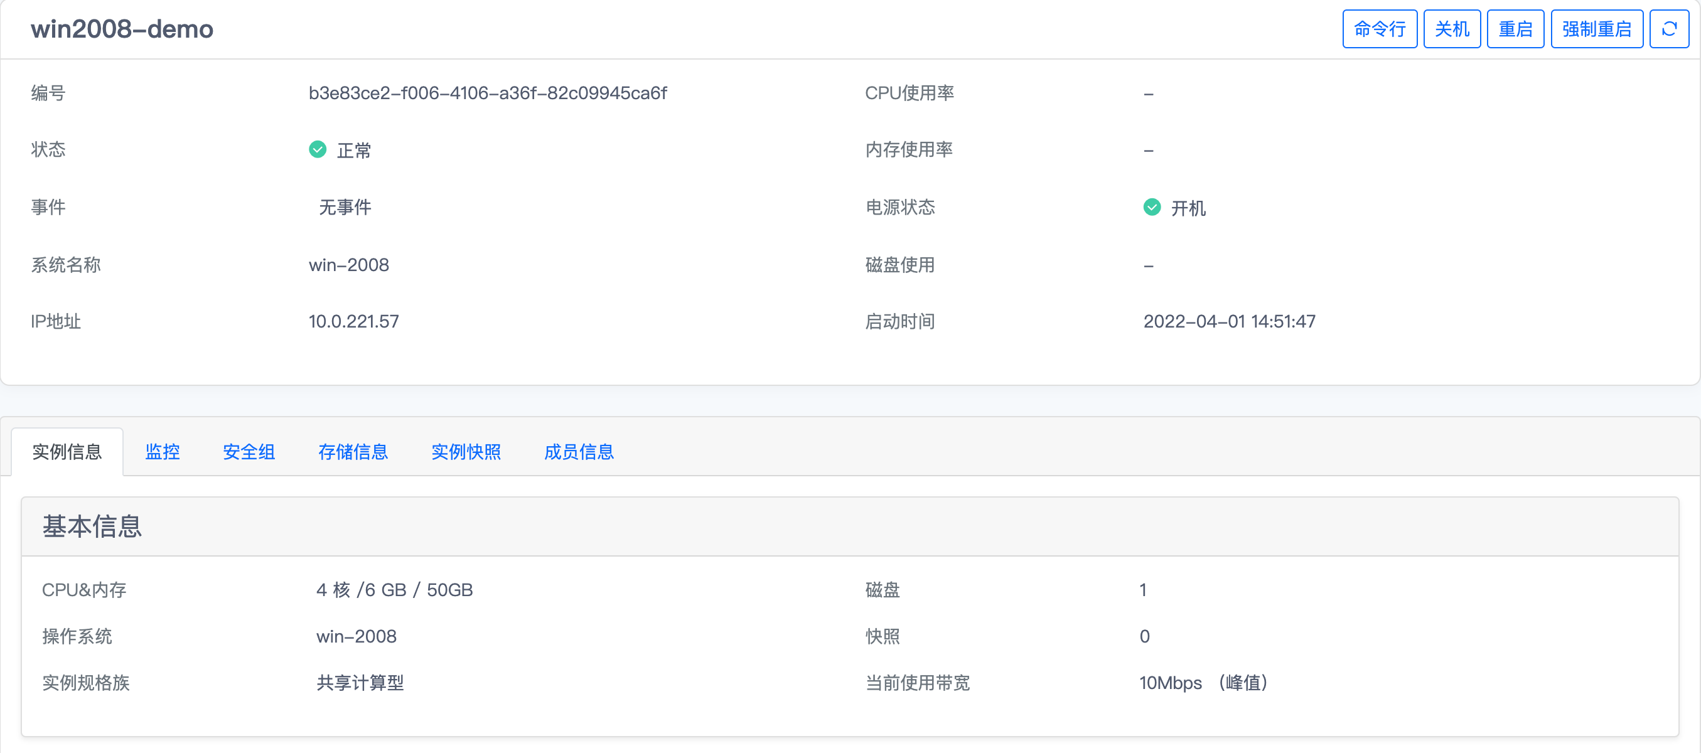Click the green normal status check icon
The image size is (1701, 753).
click(318, 149)
